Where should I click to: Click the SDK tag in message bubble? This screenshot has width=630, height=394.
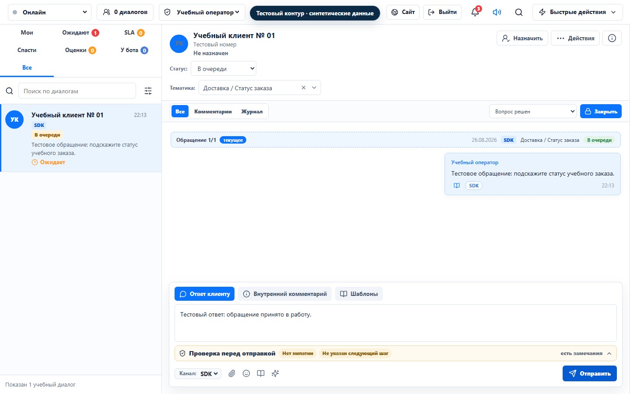(x=474, y=186)
